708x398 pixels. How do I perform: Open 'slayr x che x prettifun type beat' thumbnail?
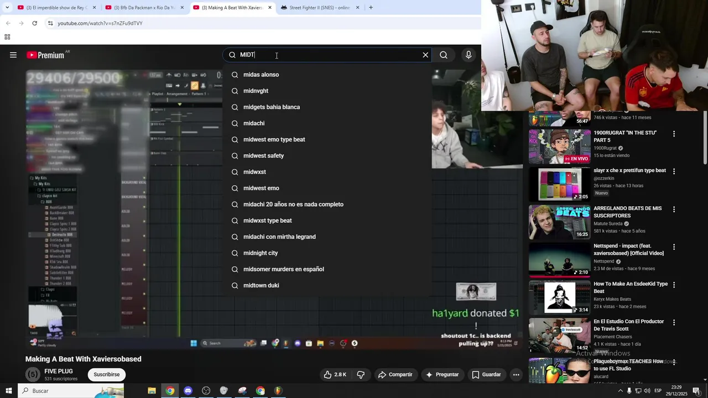coord(559,184)
